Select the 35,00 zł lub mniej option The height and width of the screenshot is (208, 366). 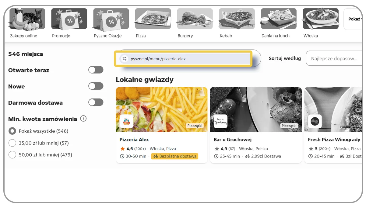12,143
